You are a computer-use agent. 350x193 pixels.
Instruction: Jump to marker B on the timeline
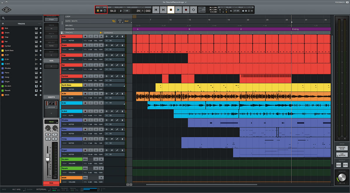pyautogui.click(x=190, y=29)
